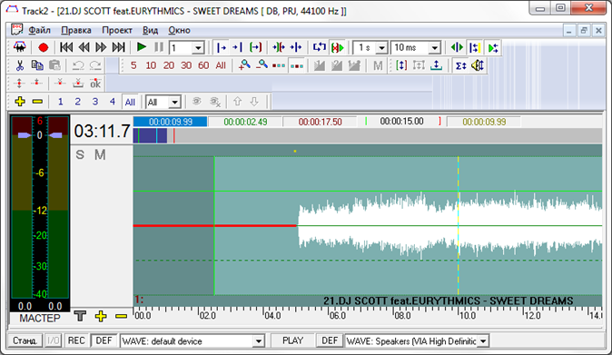Toggle the blue All track group button
This screenshot has width=612, height=355.
click(x=130, y=102)
